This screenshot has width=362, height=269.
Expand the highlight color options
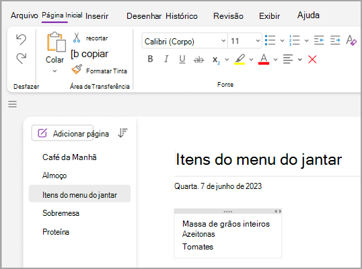(x=251, y=60)
